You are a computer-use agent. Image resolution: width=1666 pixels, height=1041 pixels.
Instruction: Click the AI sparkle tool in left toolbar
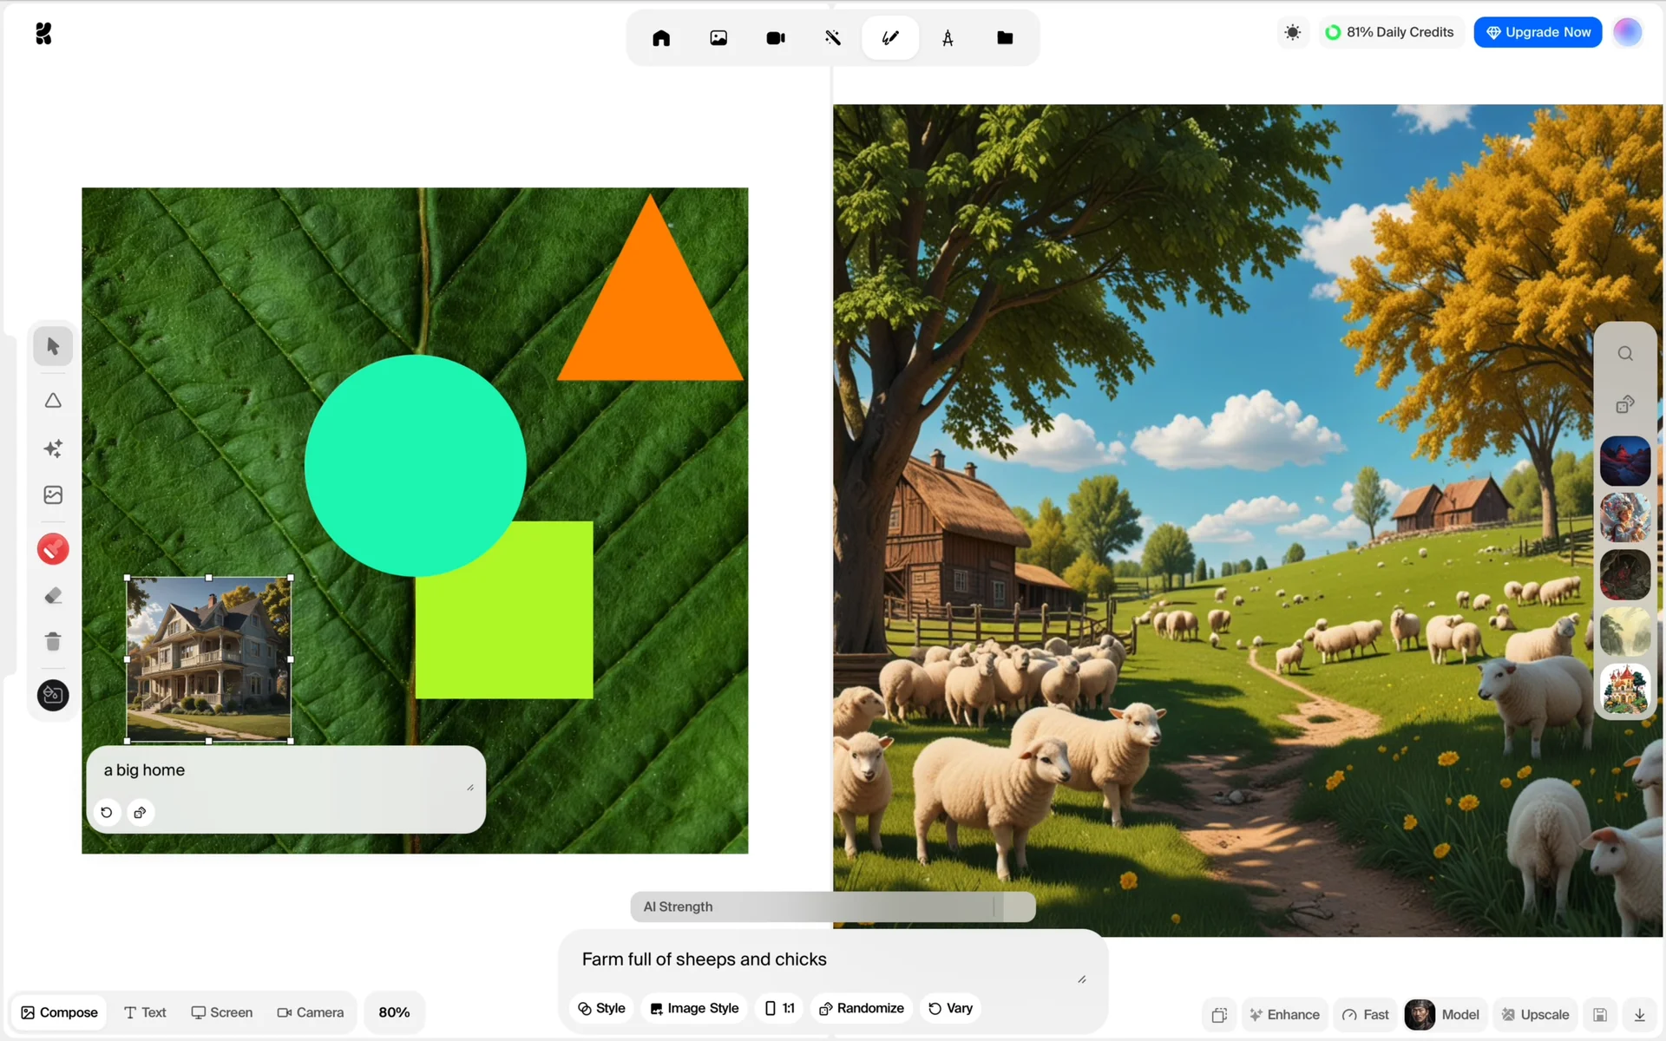[53, 448]
